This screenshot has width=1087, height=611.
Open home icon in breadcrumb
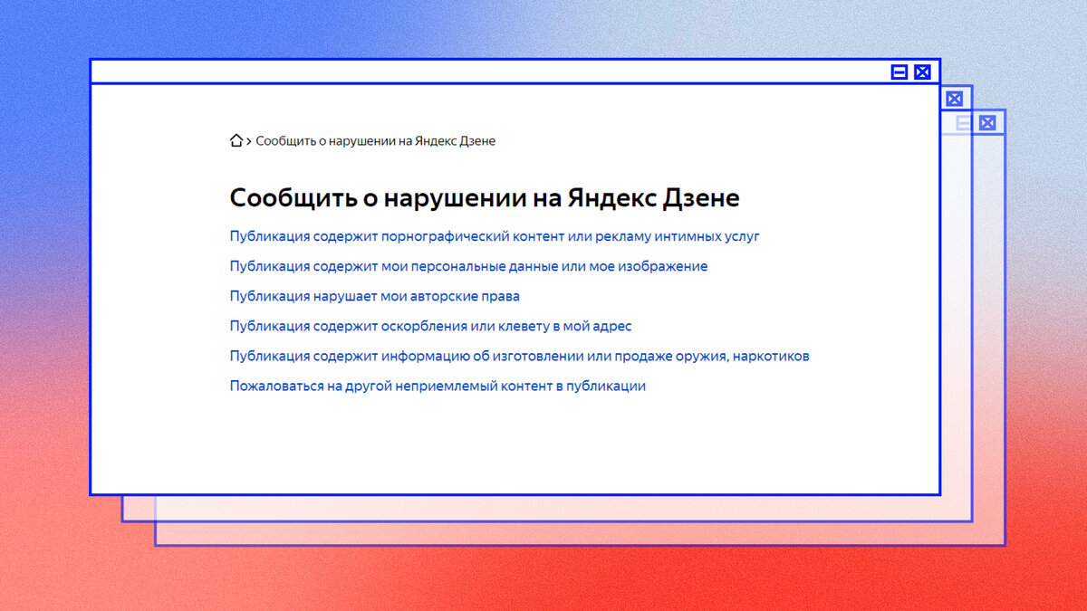click(x=236, y=140)
